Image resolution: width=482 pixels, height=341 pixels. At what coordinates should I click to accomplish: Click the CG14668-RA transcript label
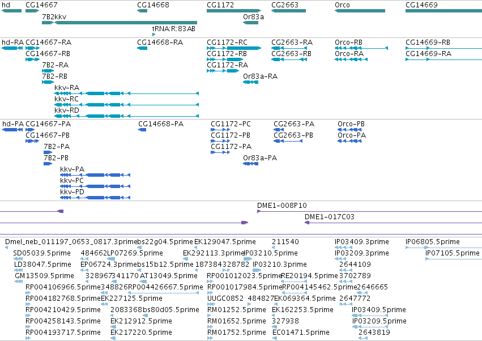coord(160,42)
